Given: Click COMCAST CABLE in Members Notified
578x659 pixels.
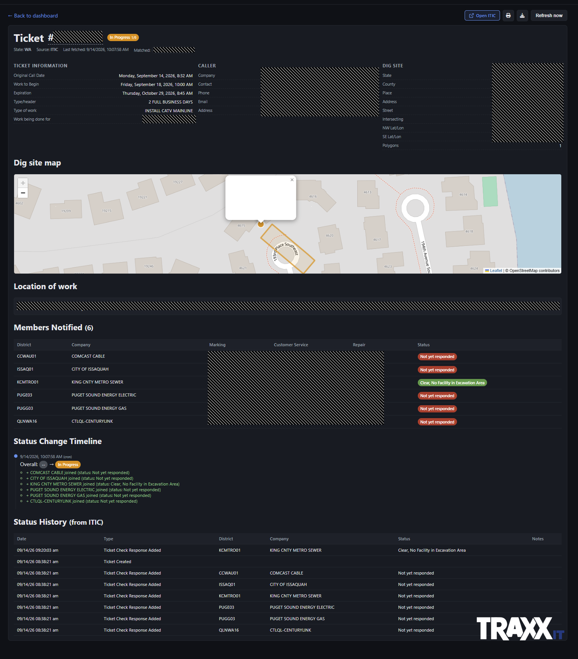Looking at the screenshot, I should click(x=88, y=356).
